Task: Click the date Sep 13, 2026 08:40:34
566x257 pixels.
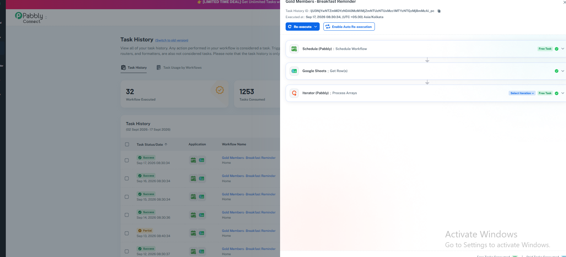Action: (x=153, y=236)
